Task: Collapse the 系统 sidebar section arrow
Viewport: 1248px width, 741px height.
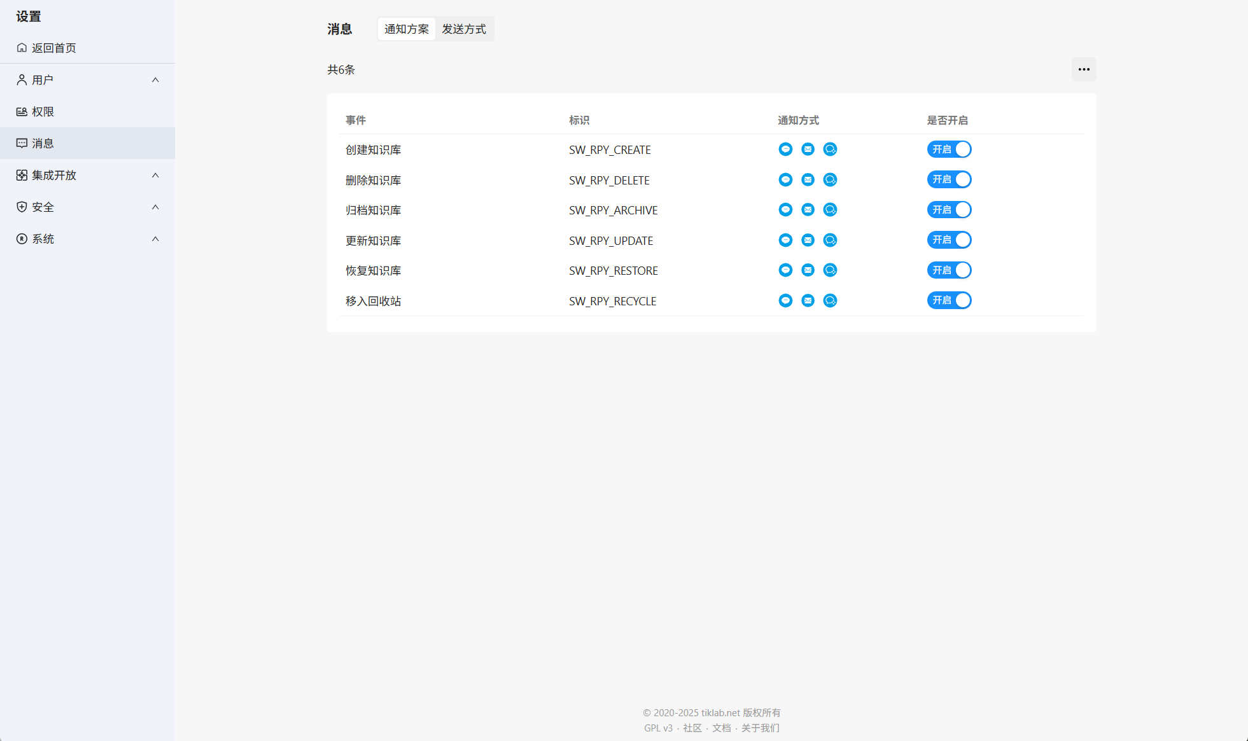Action: pyautogui.click(x=155, y=239)
